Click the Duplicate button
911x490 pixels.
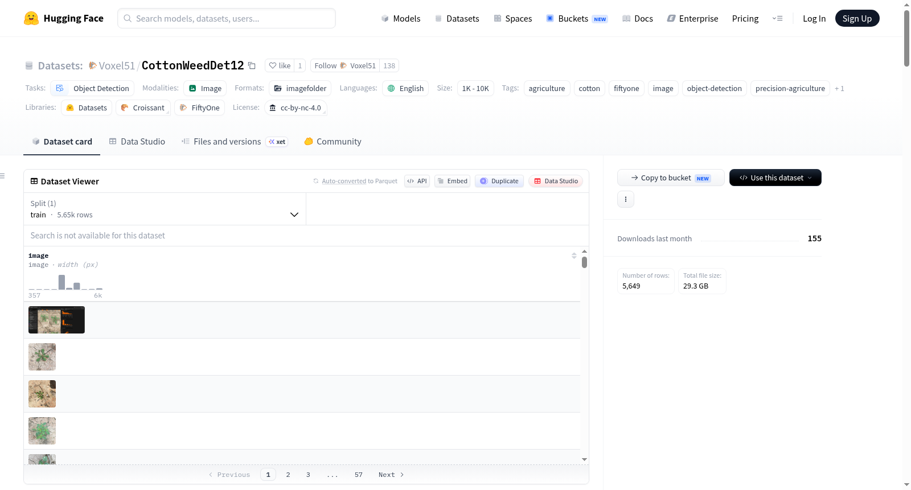(499, 181)
